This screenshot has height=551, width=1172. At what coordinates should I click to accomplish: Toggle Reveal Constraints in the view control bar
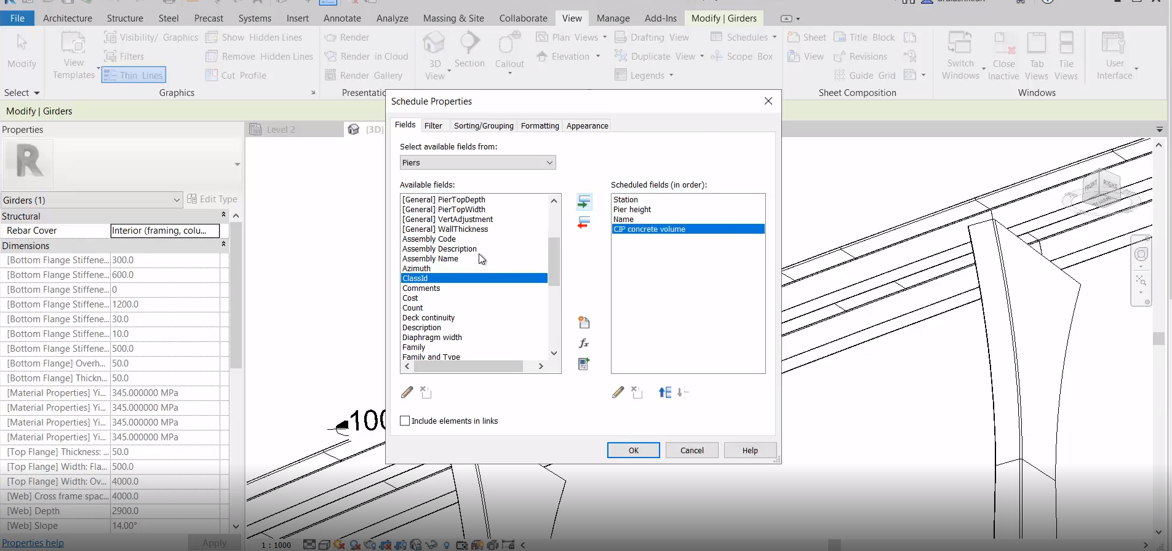click(508, 545)
